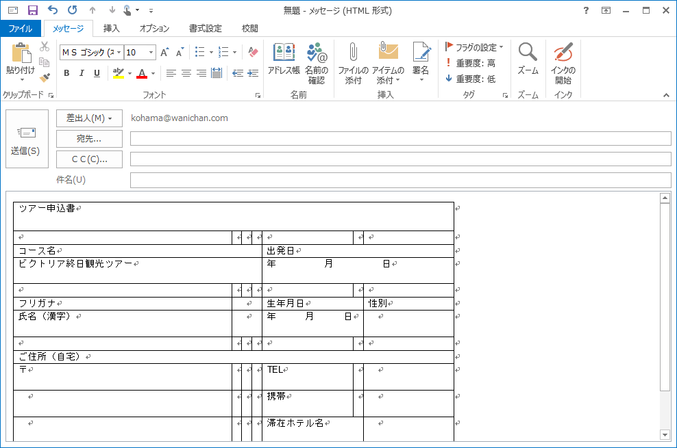The image size is (677, 448).
Task: Click 名前の確認 check names icon
Action: (x=317, y=64)
